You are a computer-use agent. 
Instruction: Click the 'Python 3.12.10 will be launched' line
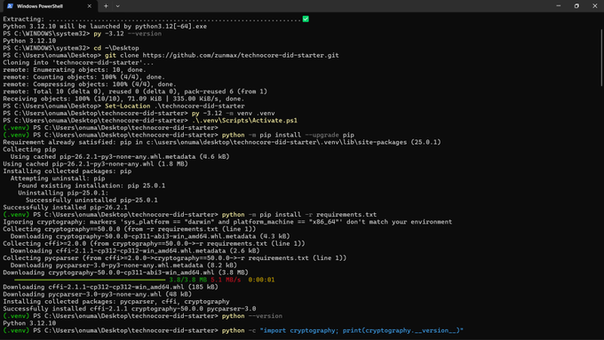pos(105,26)
